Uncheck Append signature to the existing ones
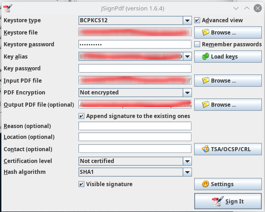 point(82,116)
